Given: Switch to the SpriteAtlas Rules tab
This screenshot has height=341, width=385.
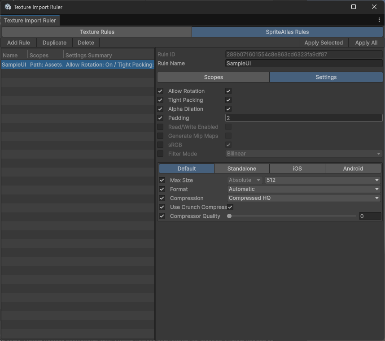Looking at the screenshot, I should click(287, 32).
